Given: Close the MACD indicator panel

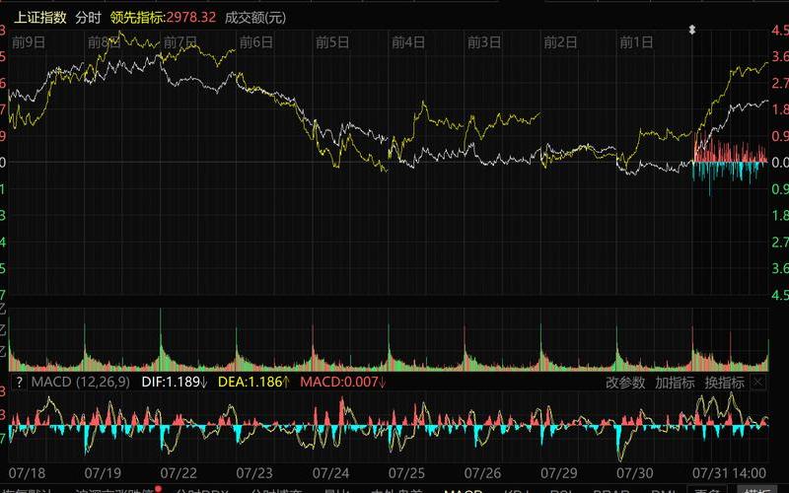Looking at the screenshot, I should [x=757, y=382].
